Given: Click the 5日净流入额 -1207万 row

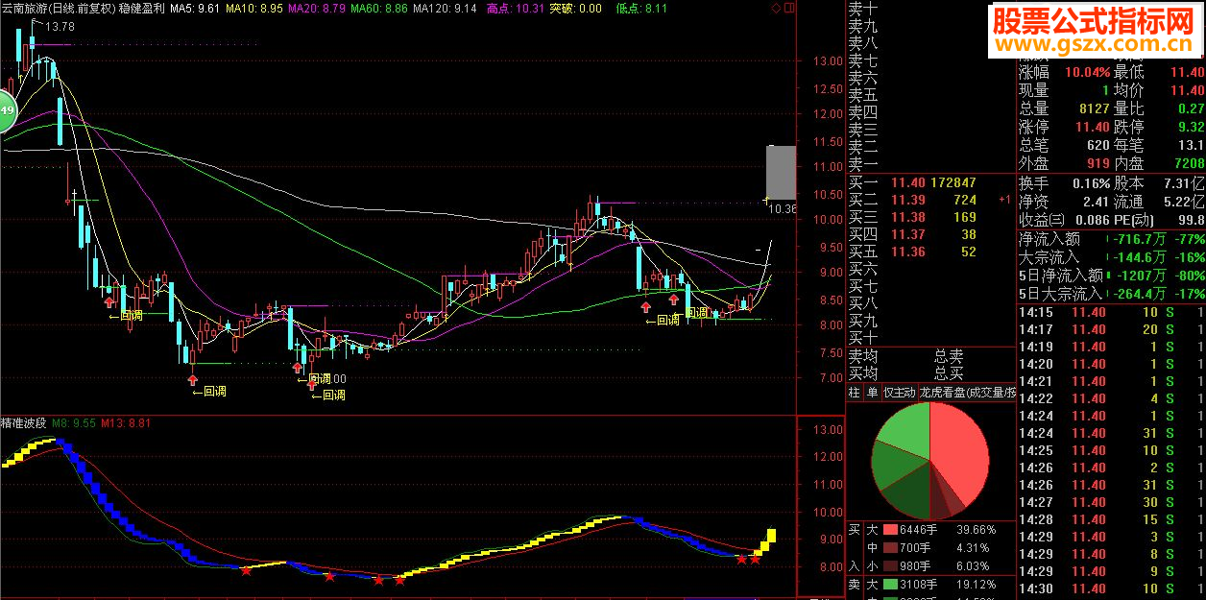Looking at the screenshot, I should tap(1111, 276).
